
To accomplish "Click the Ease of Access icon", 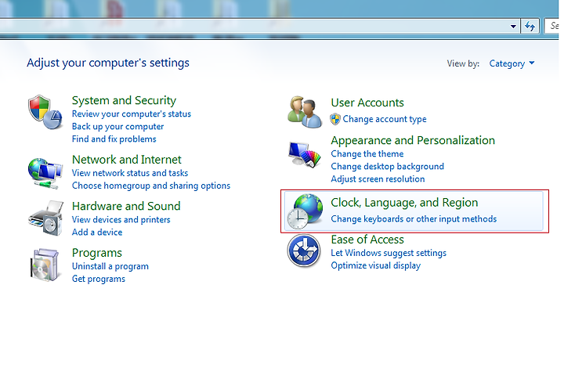I will click(304, 251).
